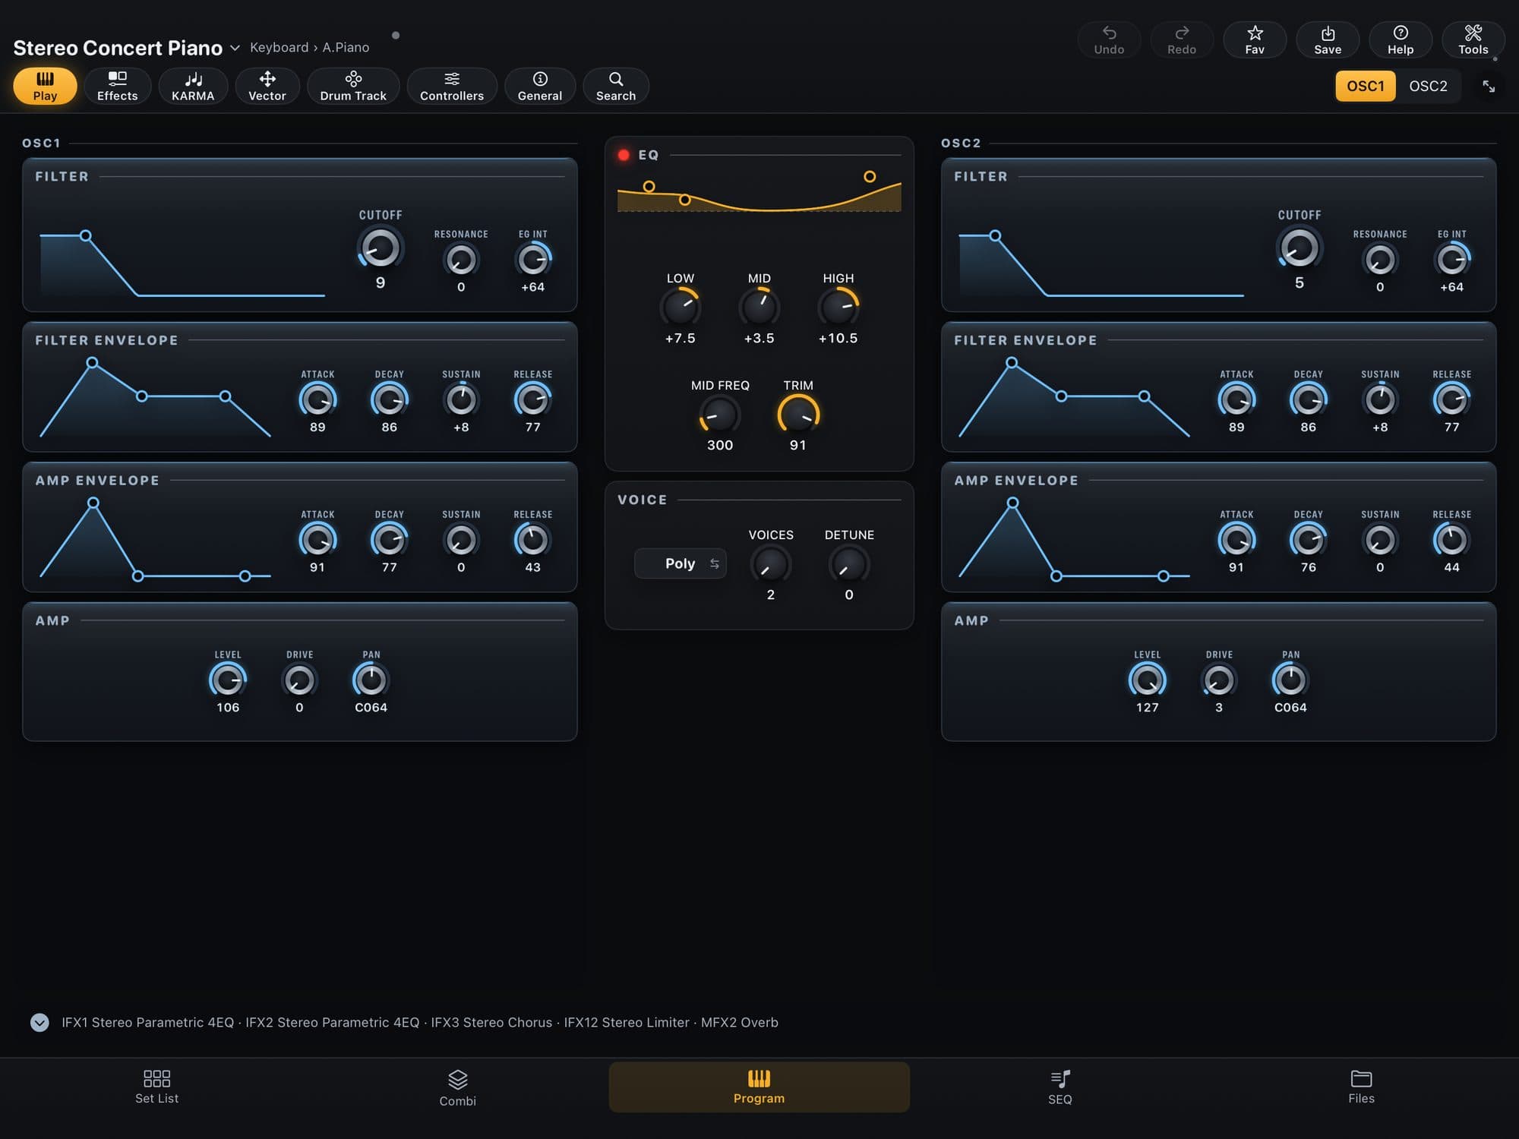This screenshot has height=1139, width=1519.
Task: Expand view with the fullscreen arrows icon
Action: click(x=1489, y=86)
